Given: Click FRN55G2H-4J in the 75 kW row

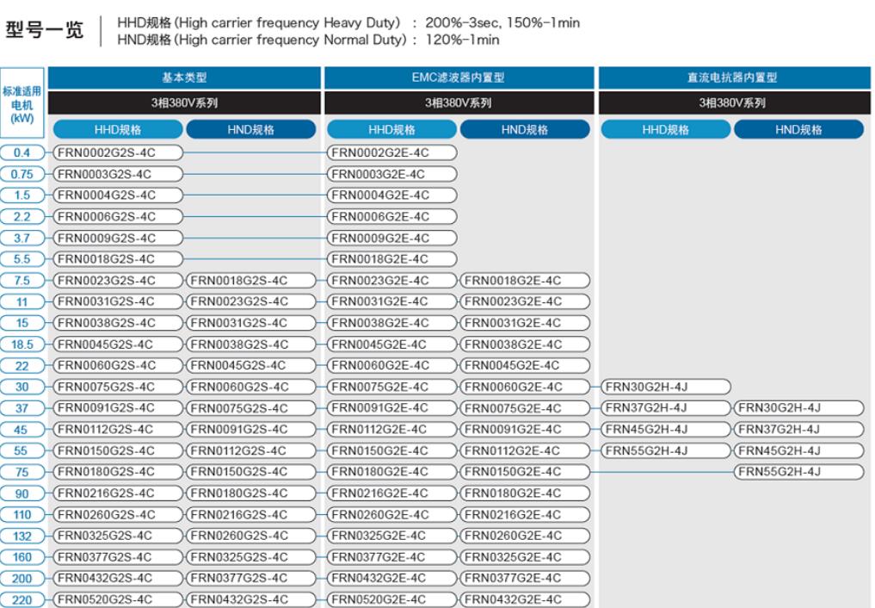Looking at the screenshot, I should click(x=799, y=472).
